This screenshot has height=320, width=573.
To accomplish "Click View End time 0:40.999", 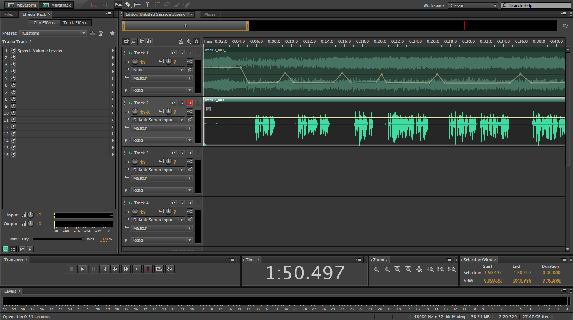I will [522, 280].
